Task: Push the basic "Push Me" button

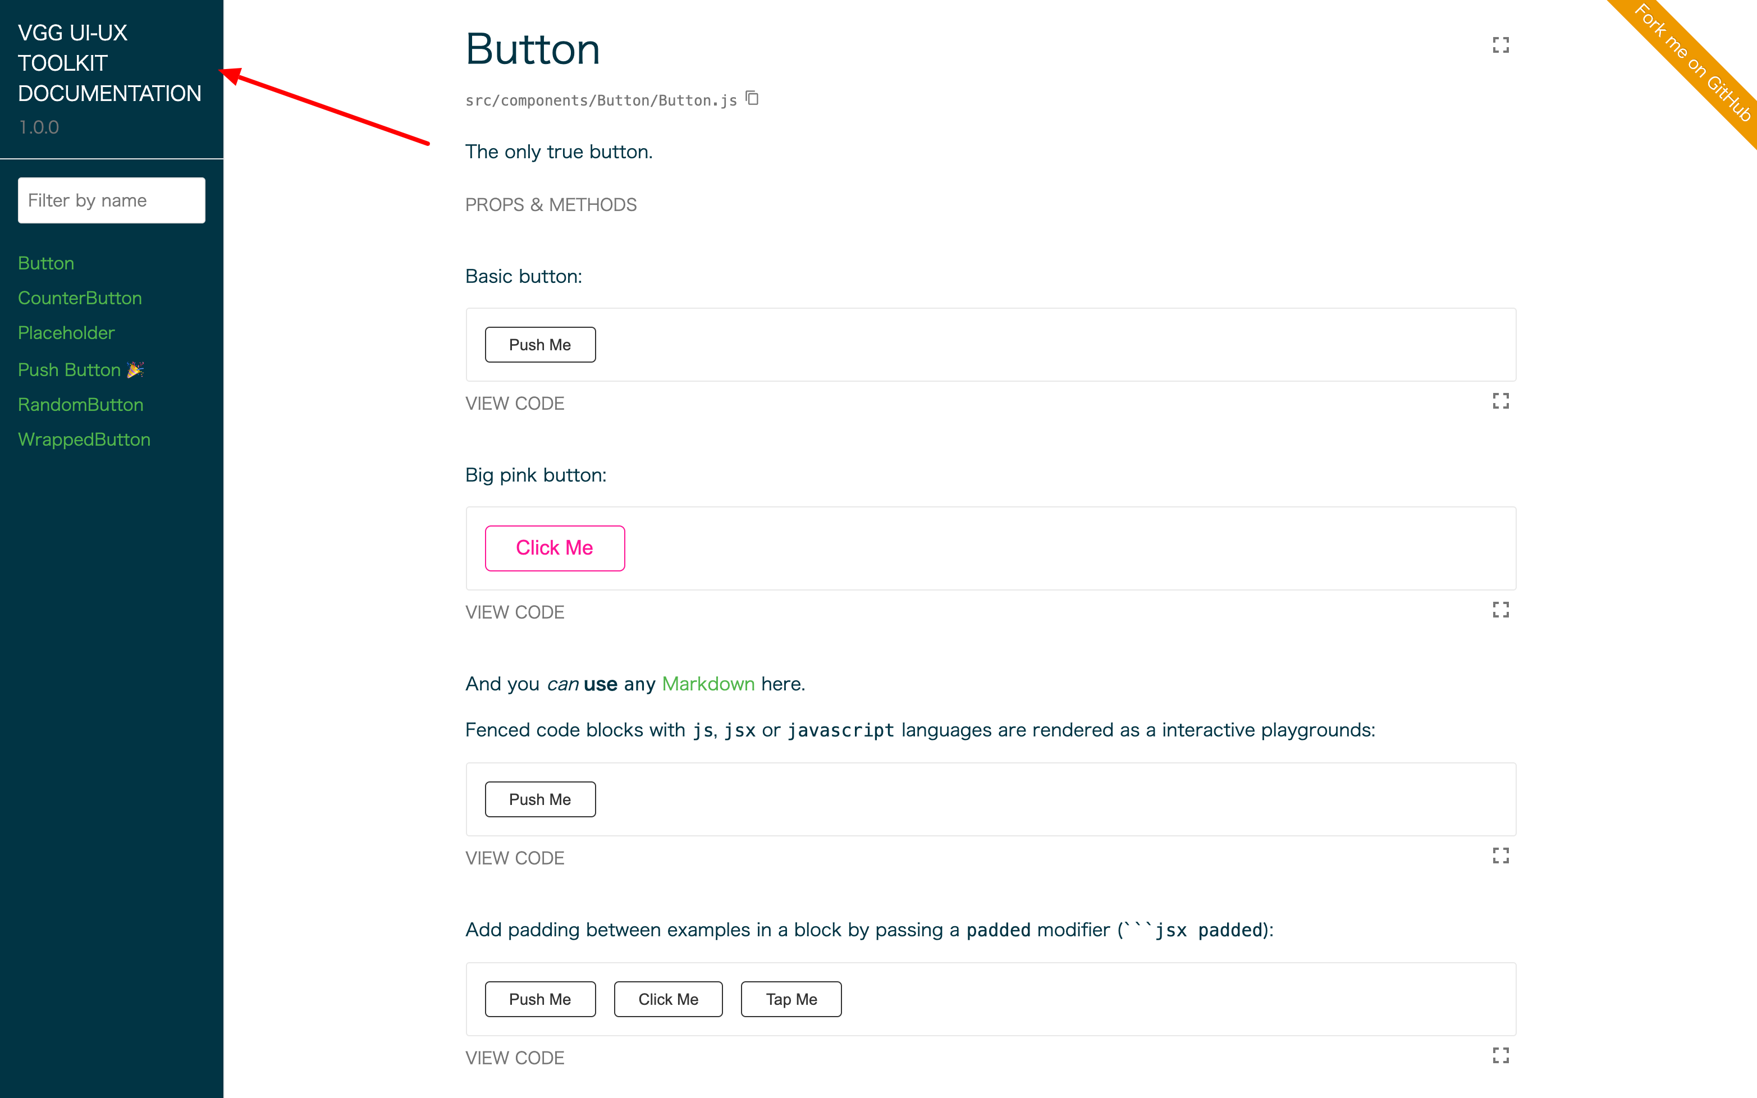Action: point(540,344)
